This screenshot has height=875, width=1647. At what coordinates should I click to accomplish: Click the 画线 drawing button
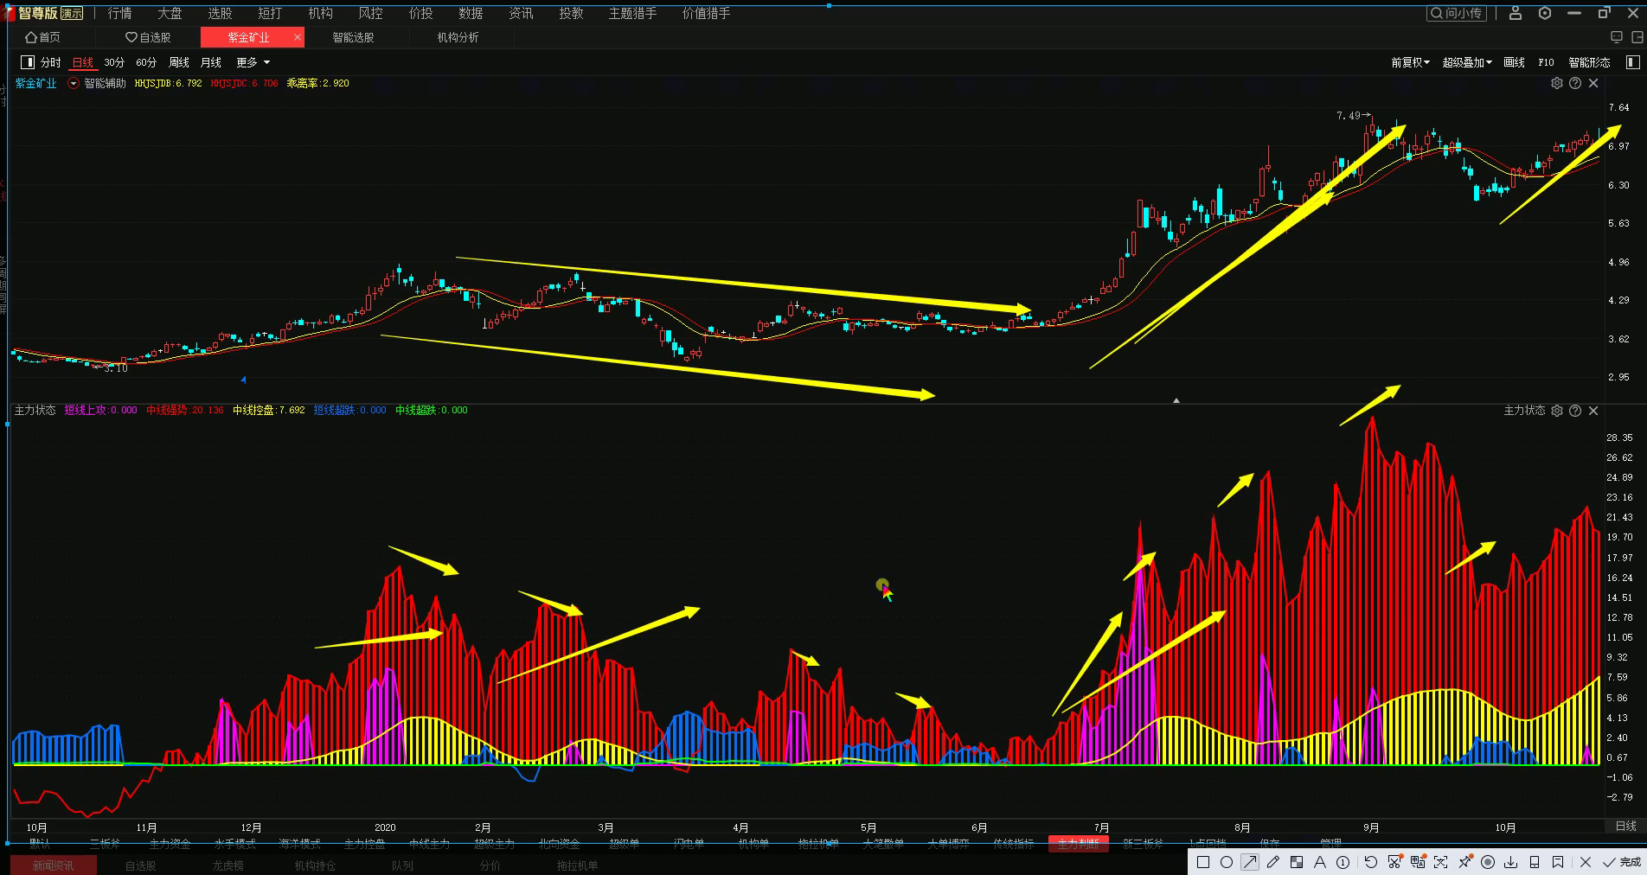pos(1515,62)
